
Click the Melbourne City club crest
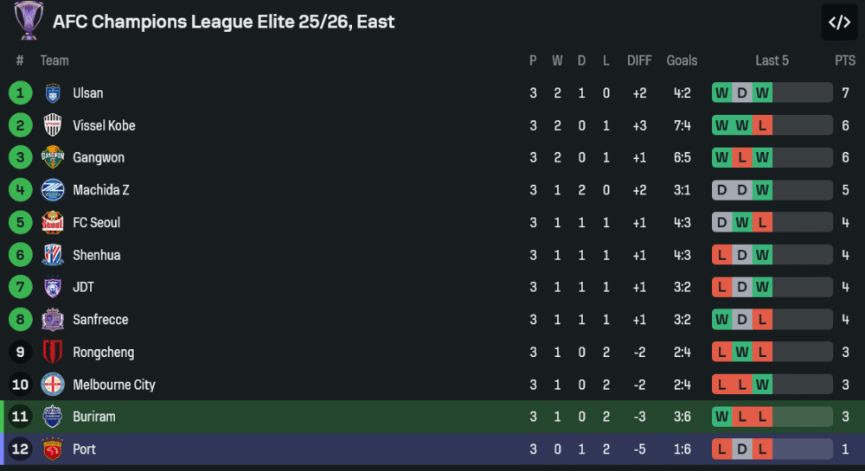53,385
